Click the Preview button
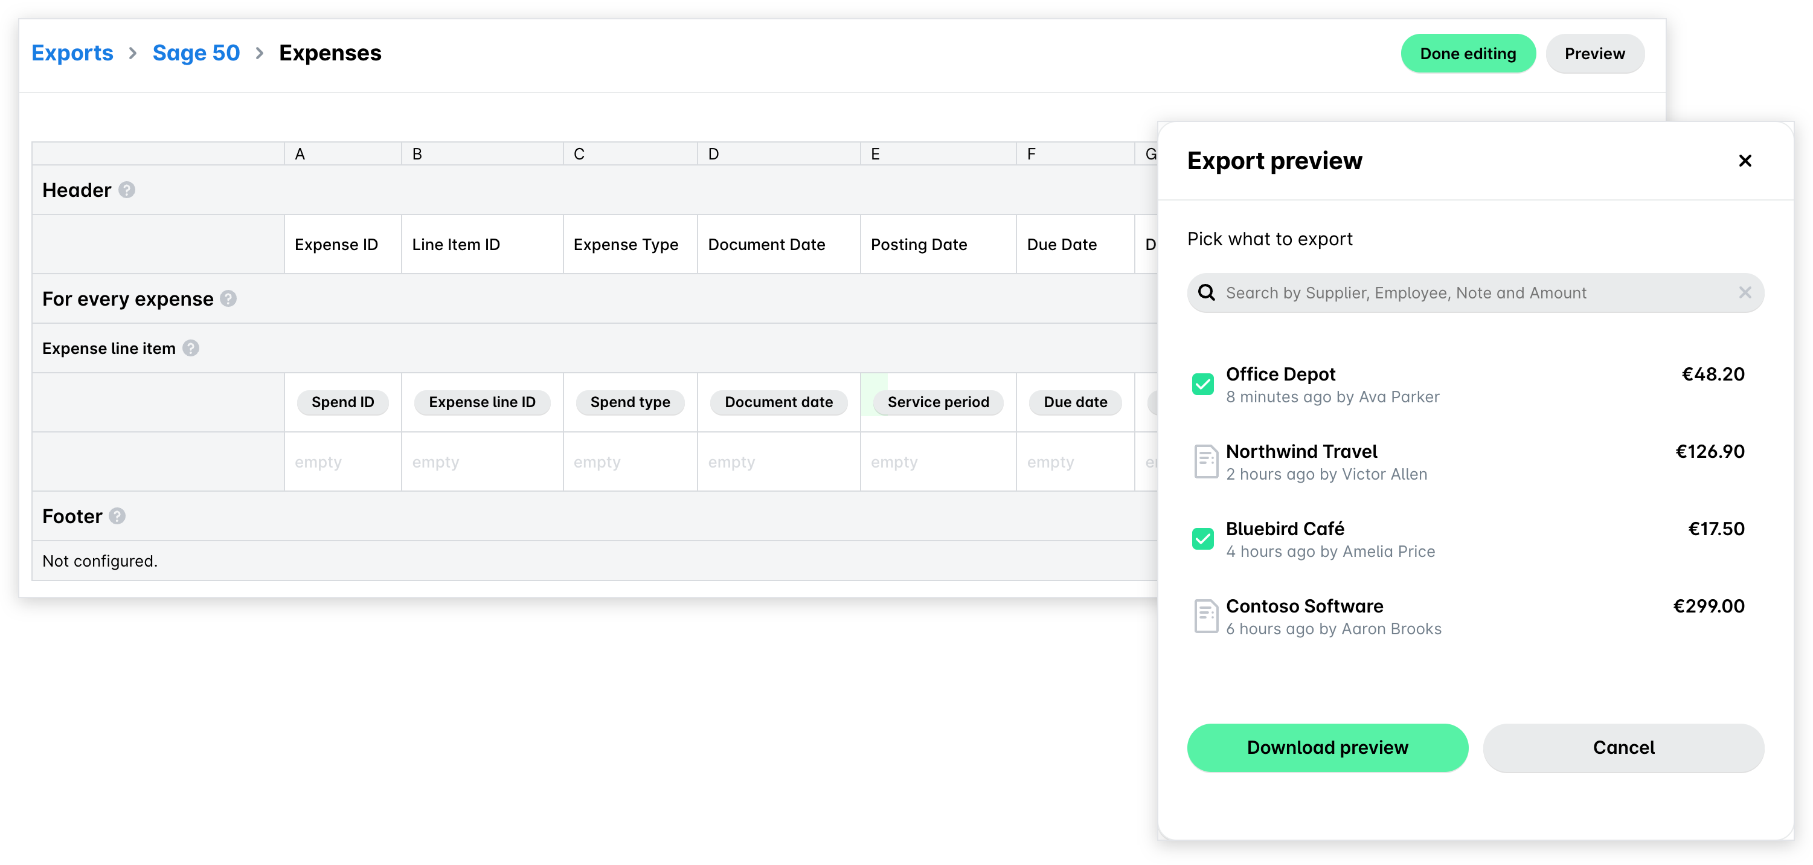 (x=1595, y=54)
